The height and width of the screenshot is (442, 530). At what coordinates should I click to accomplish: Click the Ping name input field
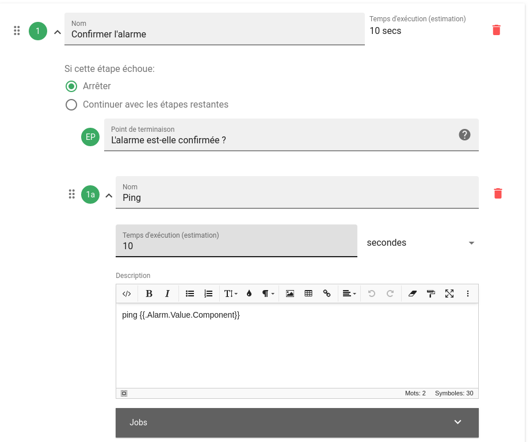pyautogui.click(x=297, y=193)
